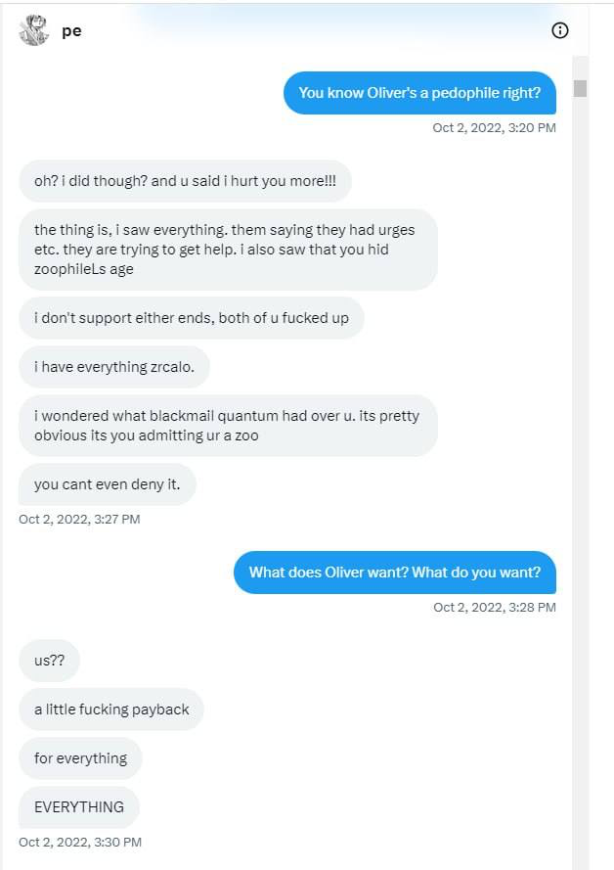Viewport: 614px width, 870px height.
Task: Click the 3:27 PM timestamp
Action: [79, 520]
